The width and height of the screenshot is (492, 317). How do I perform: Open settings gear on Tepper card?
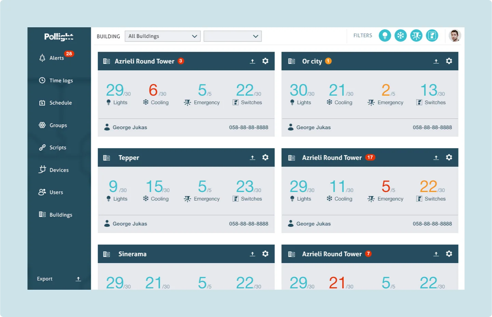[x=265, y=157]
